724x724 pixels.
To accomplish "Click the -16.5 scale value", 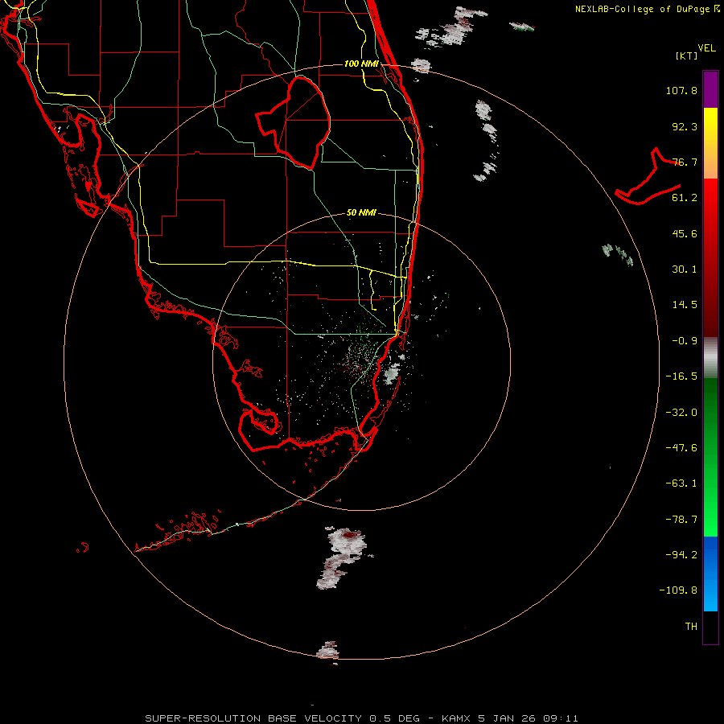I will click(681, 376).
